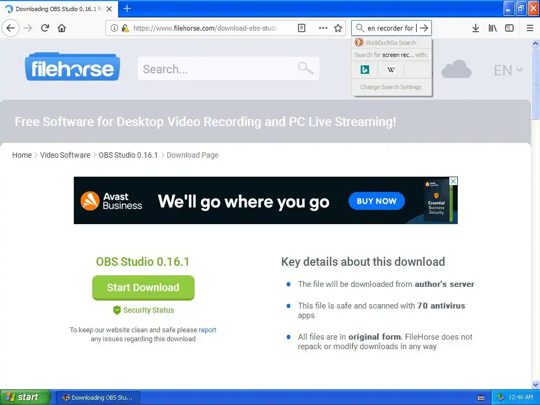Expand the EN language dropdown
This screenshot has height=405, width=540.
[508, 70]
